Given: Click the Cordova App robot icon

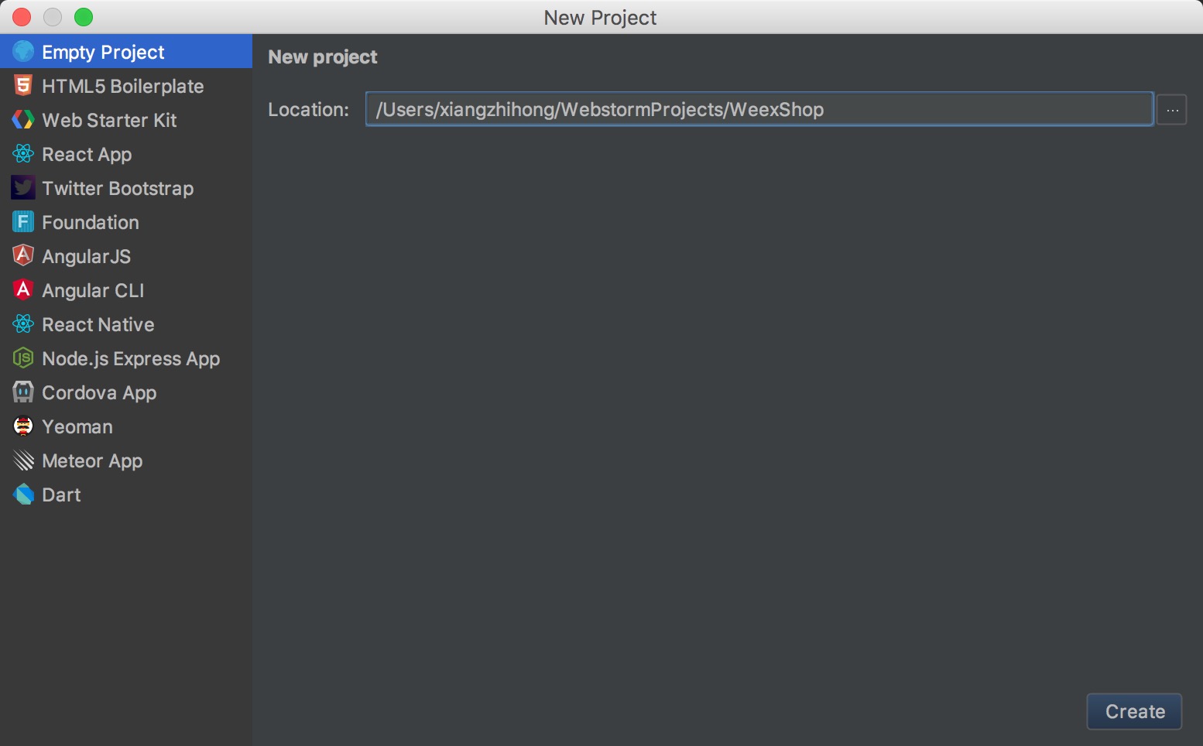Looking at the screenshot, I should (23, 392).
